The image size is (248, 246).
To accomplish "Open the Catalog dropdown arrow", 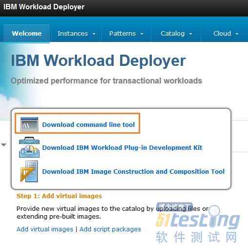I will [x=190, y=34].
